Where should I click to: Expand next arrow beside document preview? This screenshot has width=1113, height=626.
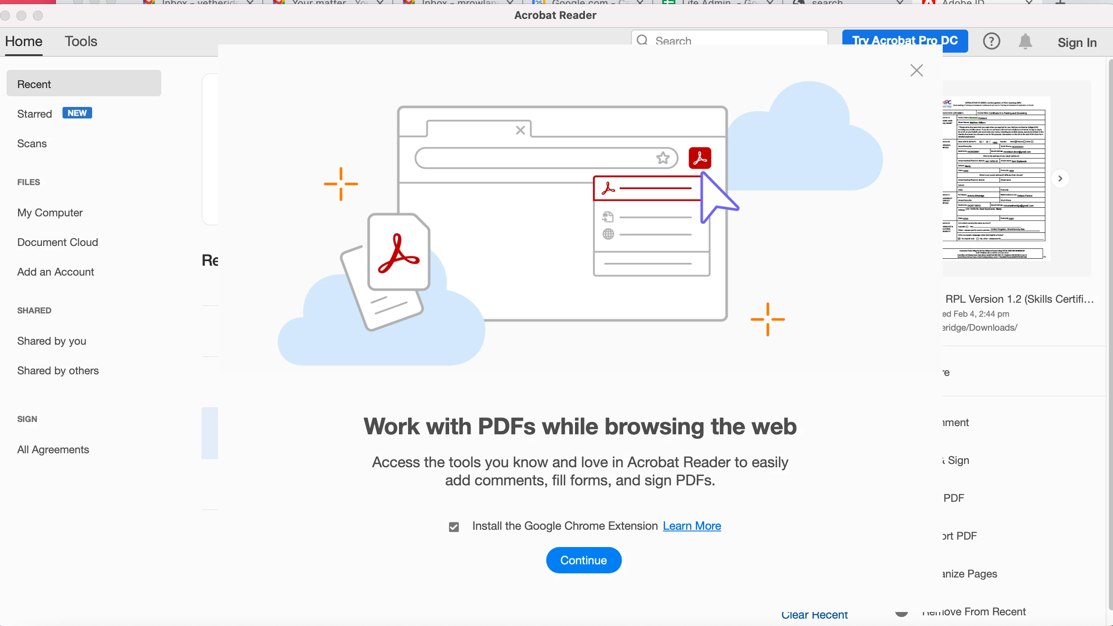[1060, 179]
